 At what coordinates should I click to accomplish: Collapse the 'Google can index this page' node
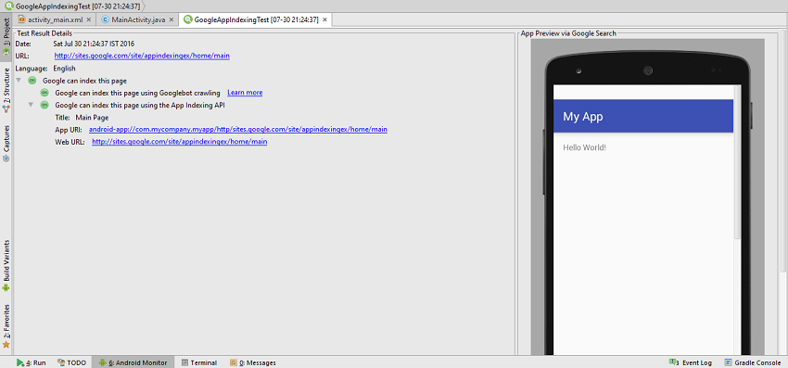point(19,81)
